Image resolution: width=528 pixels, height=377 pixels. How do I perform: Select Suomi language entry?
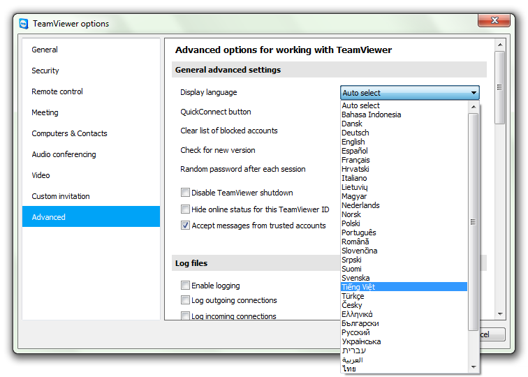pyautogui.click(x=404, y=269)
